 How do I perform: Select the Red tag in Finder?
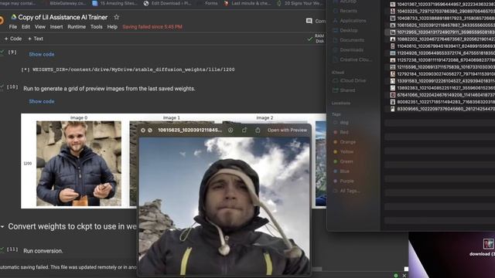[344, 132]
